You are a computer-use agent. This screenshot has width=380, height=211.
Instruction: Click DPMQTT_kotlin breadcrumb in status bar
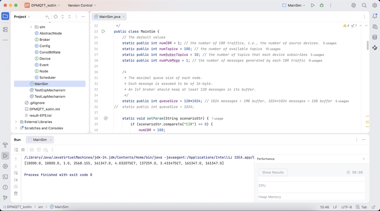point(18,207)
